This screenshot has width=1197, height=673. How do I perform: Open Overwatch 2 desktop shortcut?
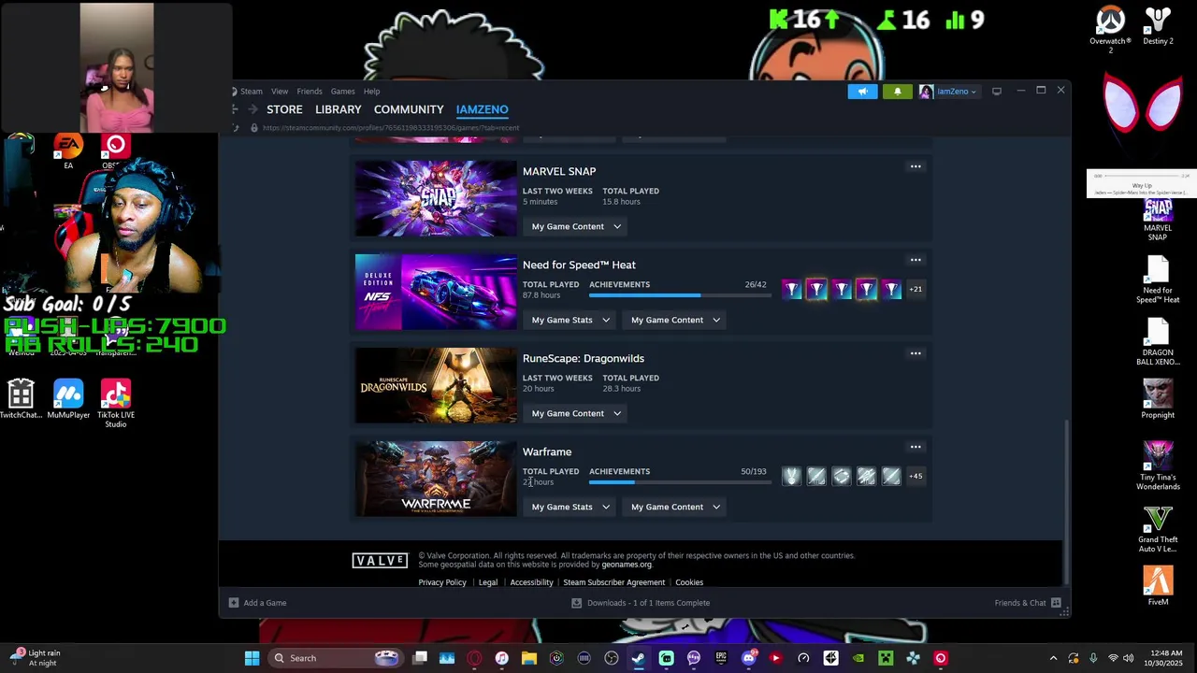[x=1110, y=30]
